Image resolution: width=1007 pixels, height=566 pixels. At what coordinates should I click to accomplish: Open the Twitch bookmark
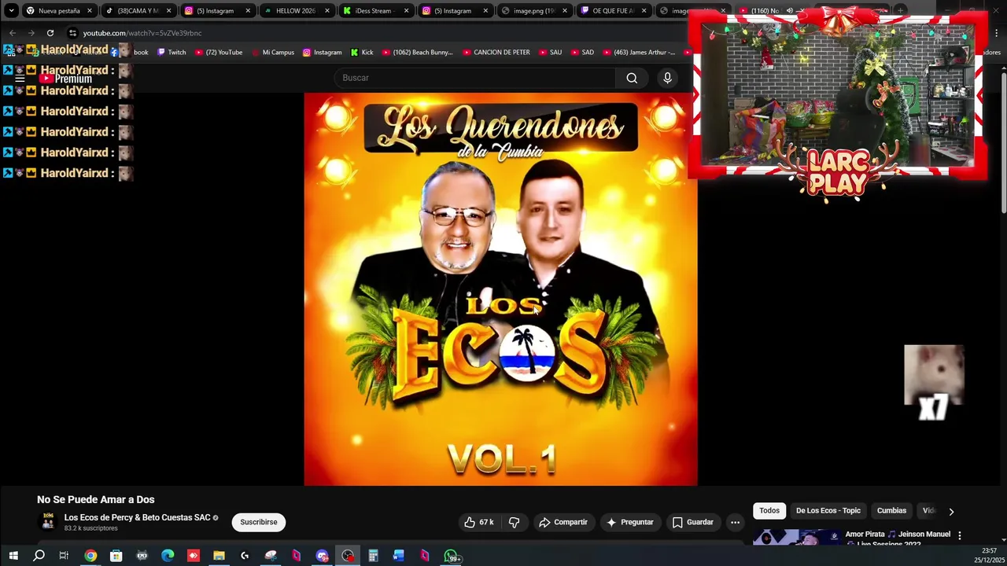click(x=172, y=52)
